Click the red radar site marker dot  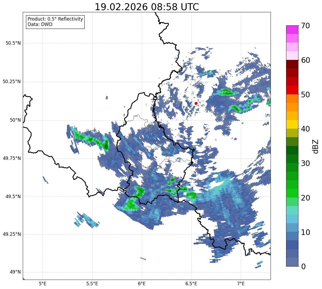click(x=196, y=103)
